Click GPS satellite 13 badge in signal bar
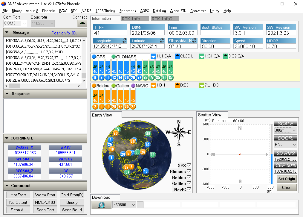 pyautogui.click(x=114, y=78)
